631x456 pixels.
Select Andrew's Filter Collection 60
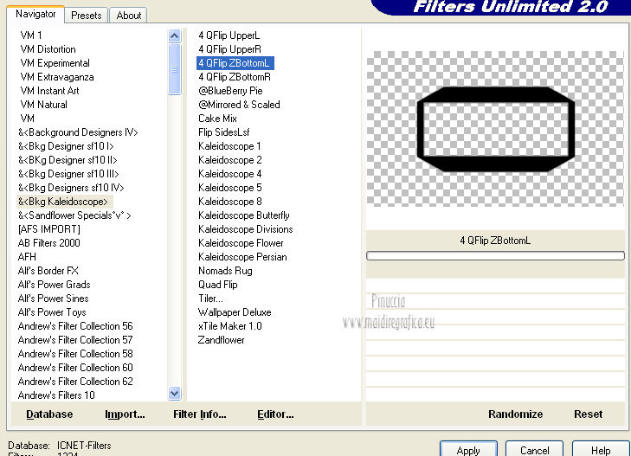pos(75,368)
